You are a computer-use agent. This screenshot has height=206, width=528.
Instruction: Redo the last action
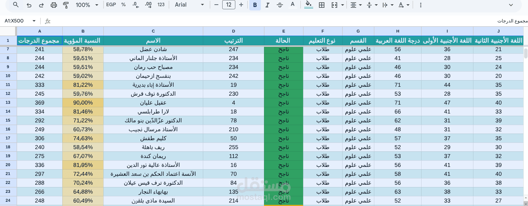(x=41, y=5)
